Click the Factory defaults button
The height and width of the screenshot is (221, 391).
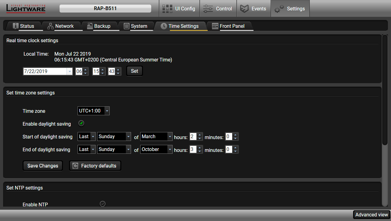pyautogui.click(x=95, y=166)
